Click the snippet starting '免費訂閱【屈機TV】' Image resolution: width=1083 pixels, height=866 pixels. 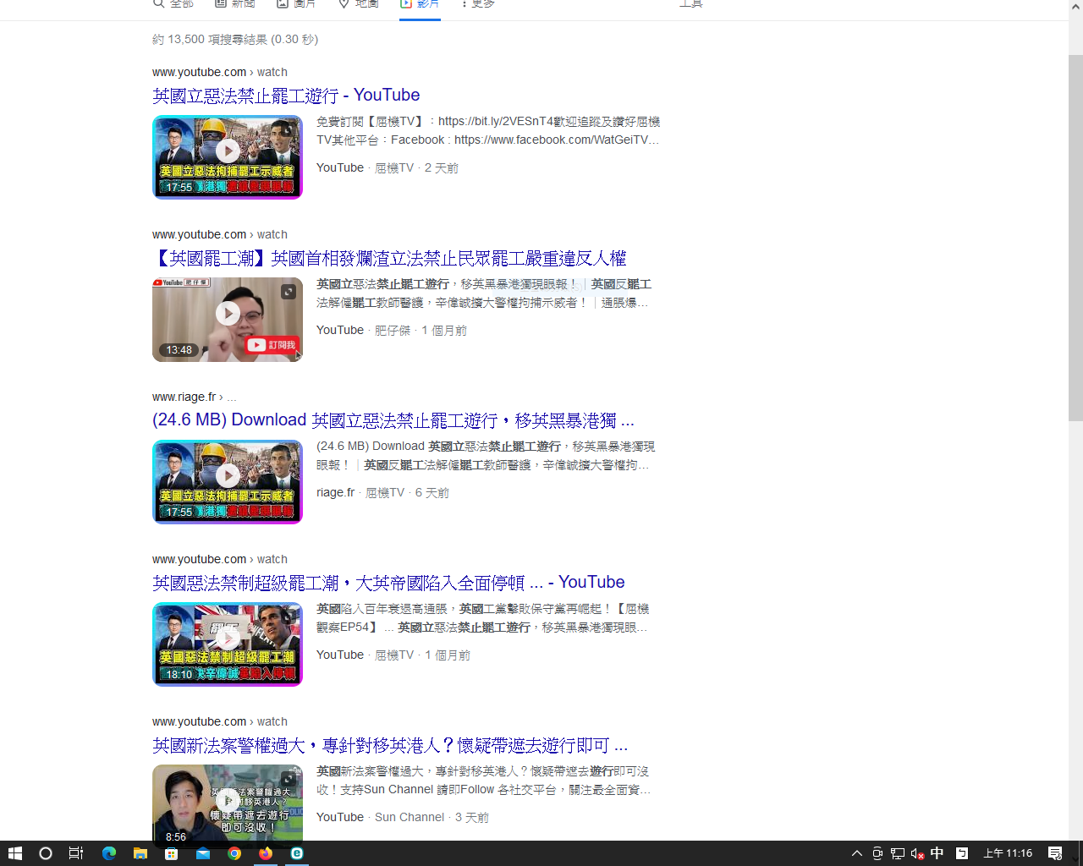(488, 131)
